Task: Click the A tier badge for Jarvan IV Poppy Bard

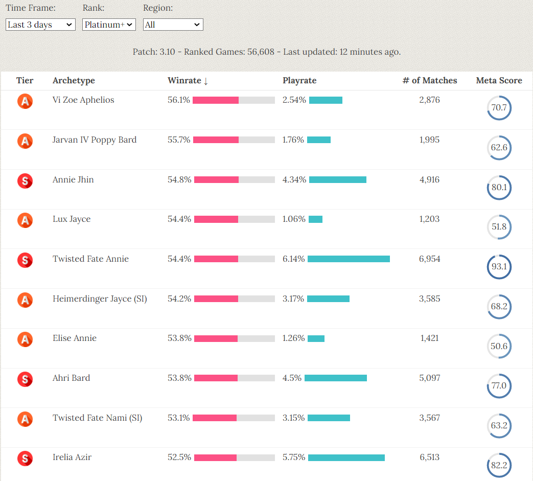Action: pos(25,141)
